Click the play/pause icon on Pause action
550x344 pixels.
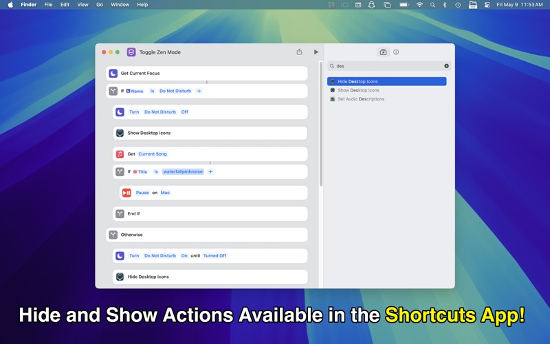tap(126, 193)
